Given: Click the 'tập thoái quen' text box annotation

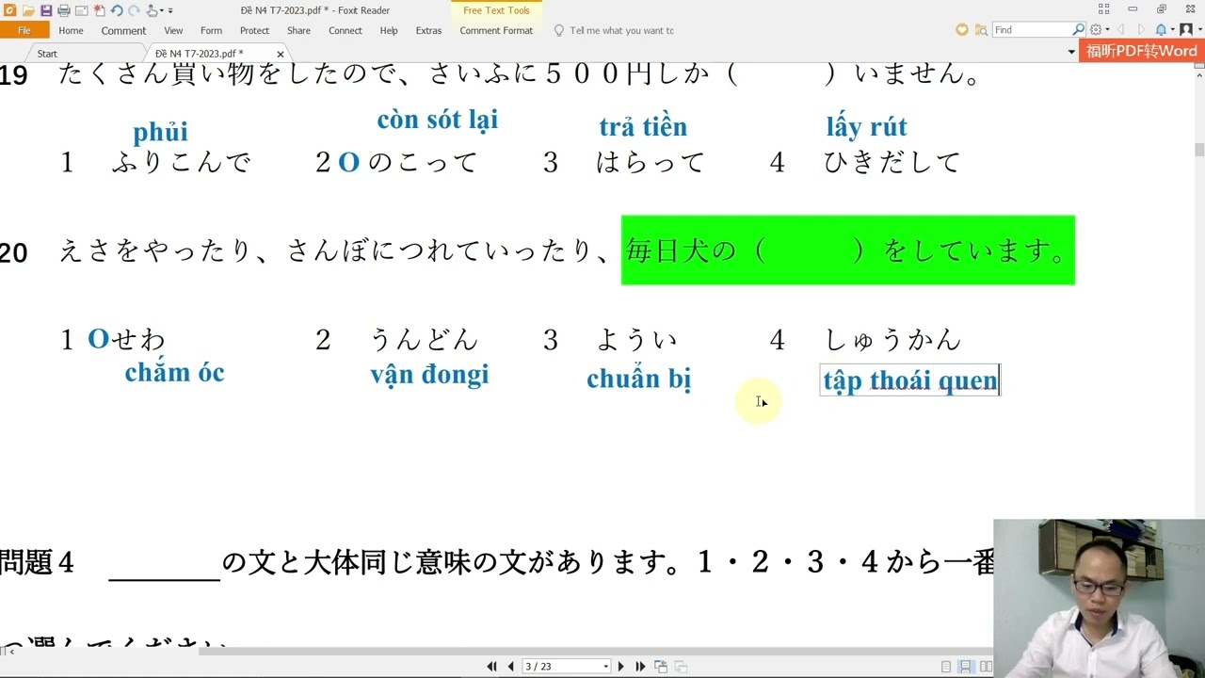Looking at the screenshot, I should 909,380.
